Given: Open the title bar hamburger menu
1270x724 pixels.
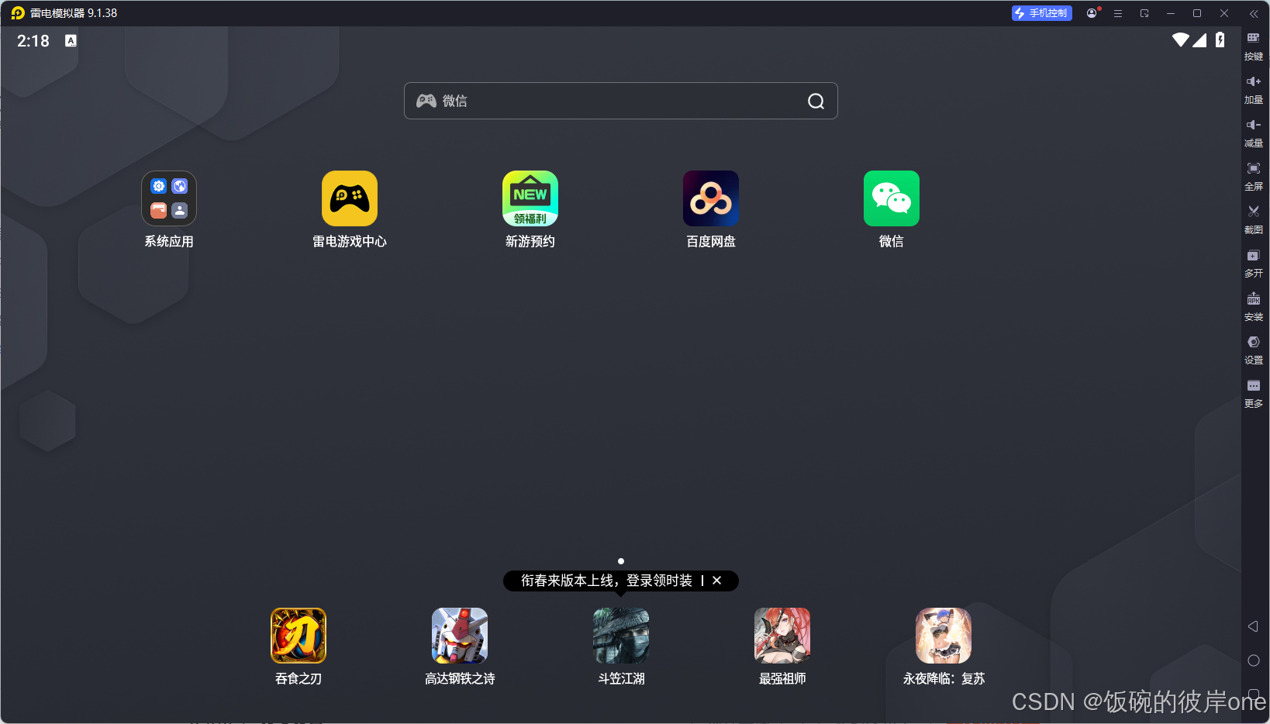Looking at the screenshot, I should pyautogui.click(x=1118, y=13).
